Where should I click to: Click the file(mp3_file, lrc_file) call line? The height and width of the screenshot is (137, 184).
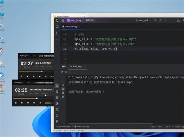(96, 49)
